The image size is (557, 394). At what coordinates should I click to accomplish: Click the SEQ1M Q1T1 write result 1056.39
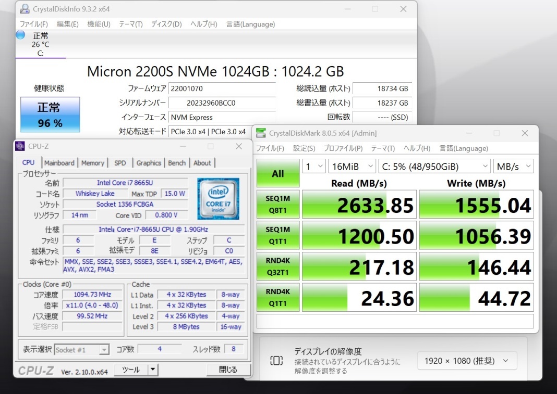(476, 235)
